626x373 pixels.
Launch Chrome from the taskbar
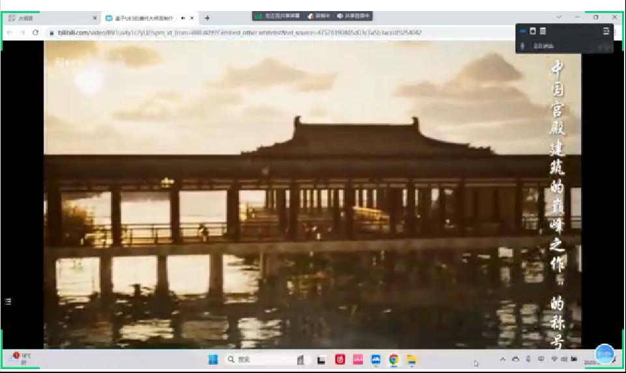(393, 359)
